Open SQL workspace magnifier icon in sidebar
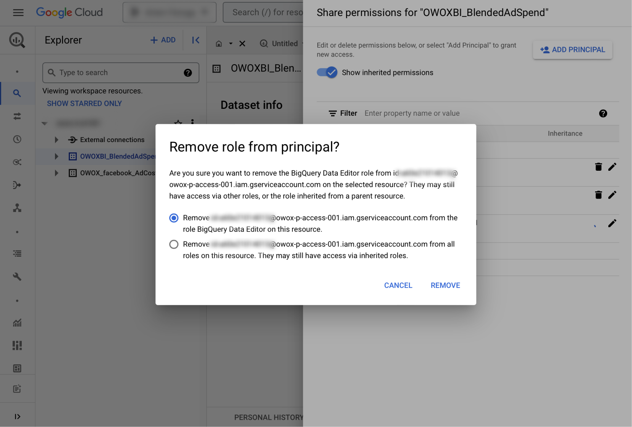The image size is (632, 427). tap(17, 93)
